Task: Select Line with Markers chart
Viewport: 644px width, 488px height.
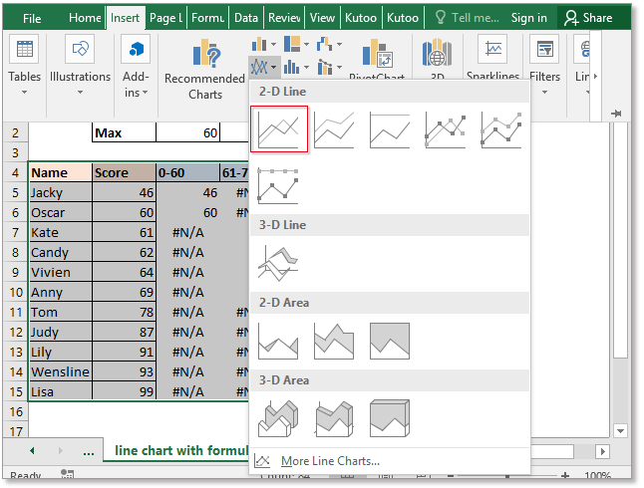Action: (x=446, y=129)
